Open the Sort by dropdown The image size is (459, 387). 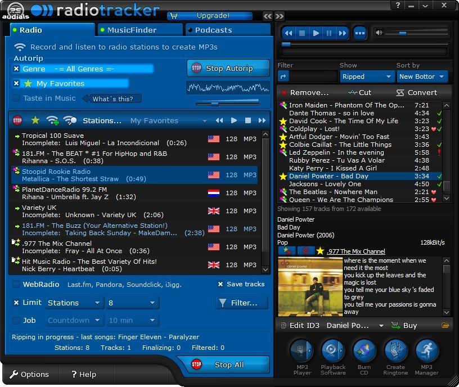pos(422,76)
